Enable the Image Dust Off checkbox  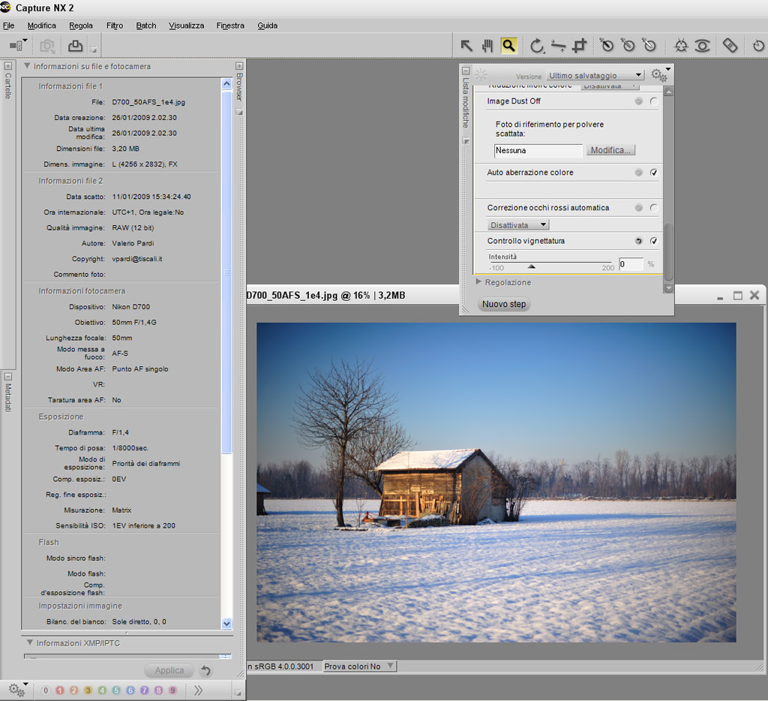pos(654,101)
